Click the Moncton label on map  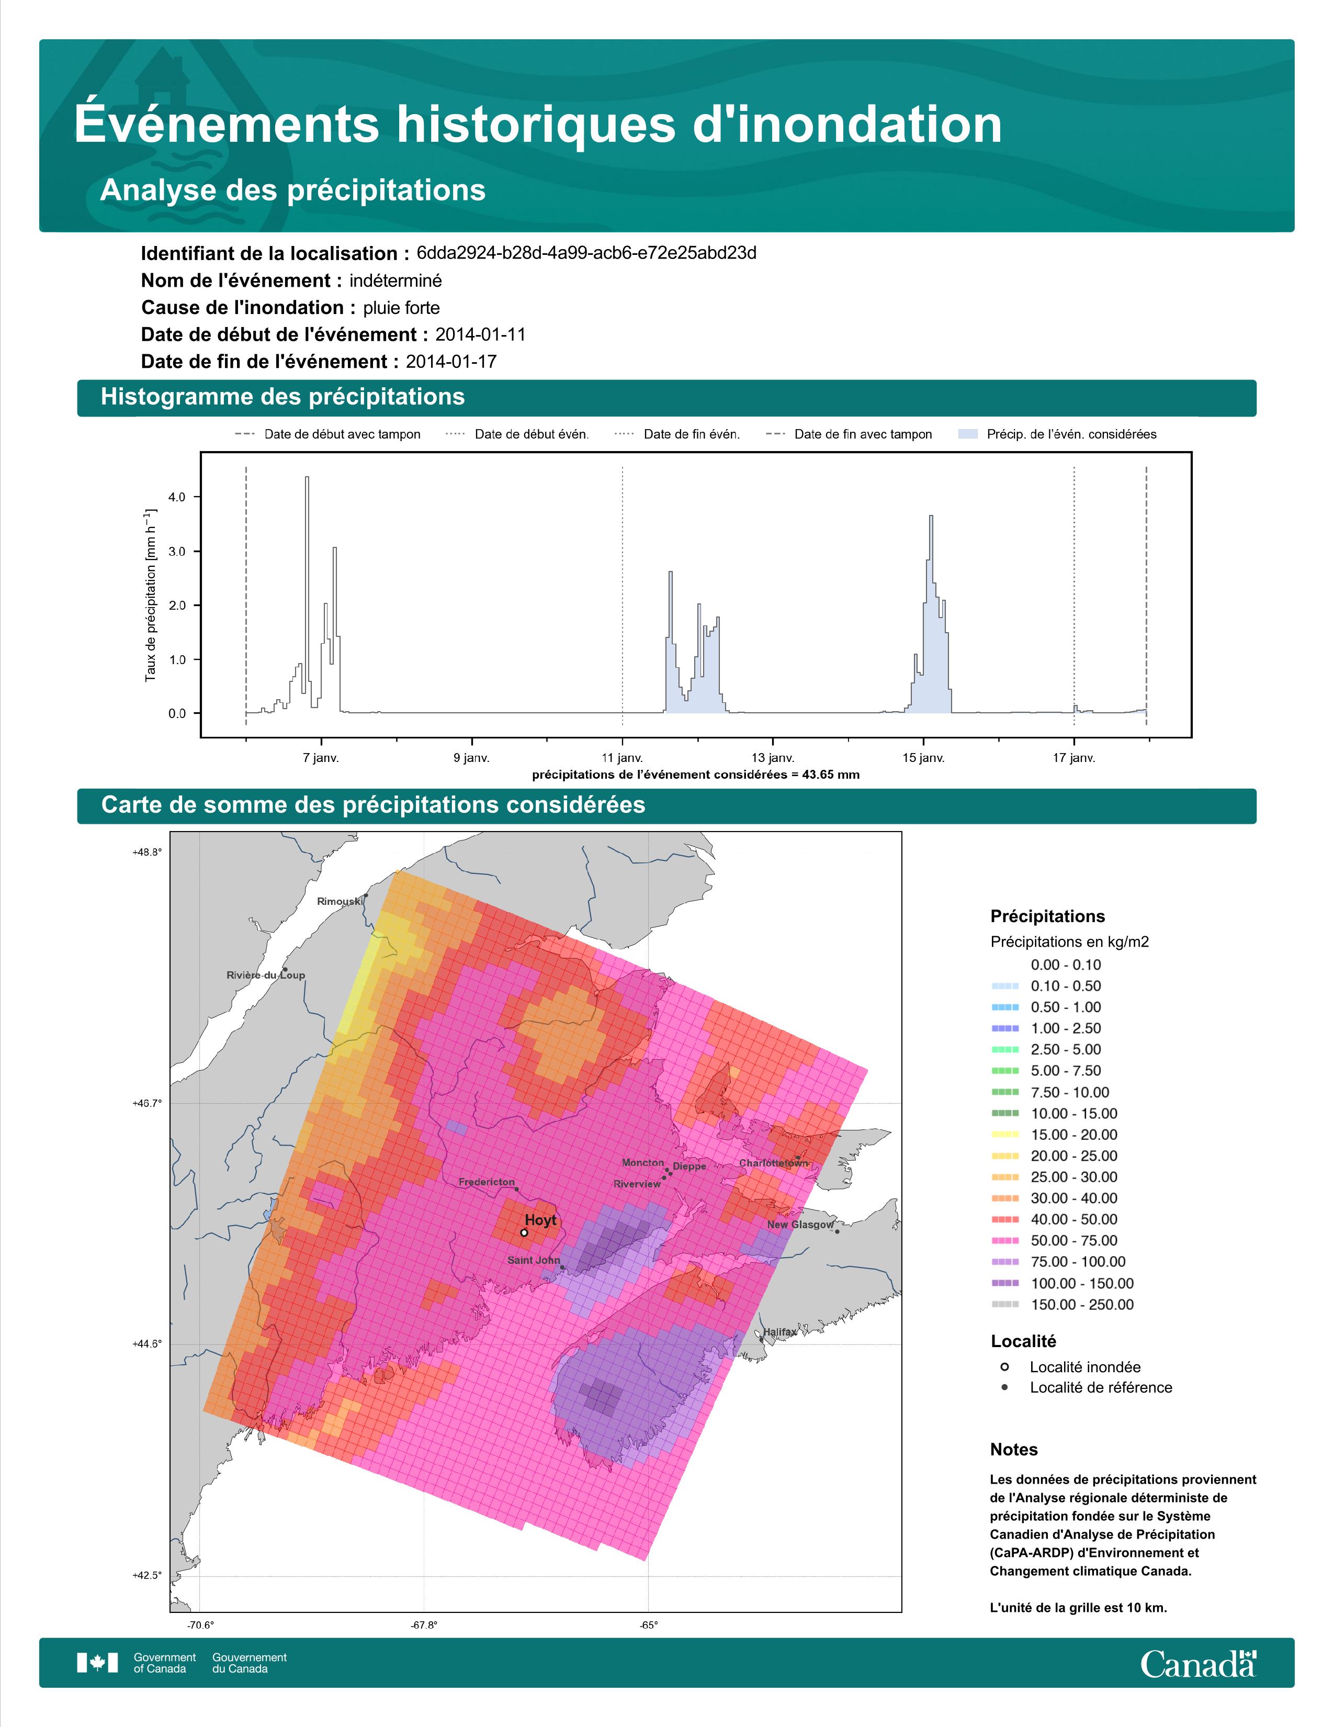(642, 1162)
